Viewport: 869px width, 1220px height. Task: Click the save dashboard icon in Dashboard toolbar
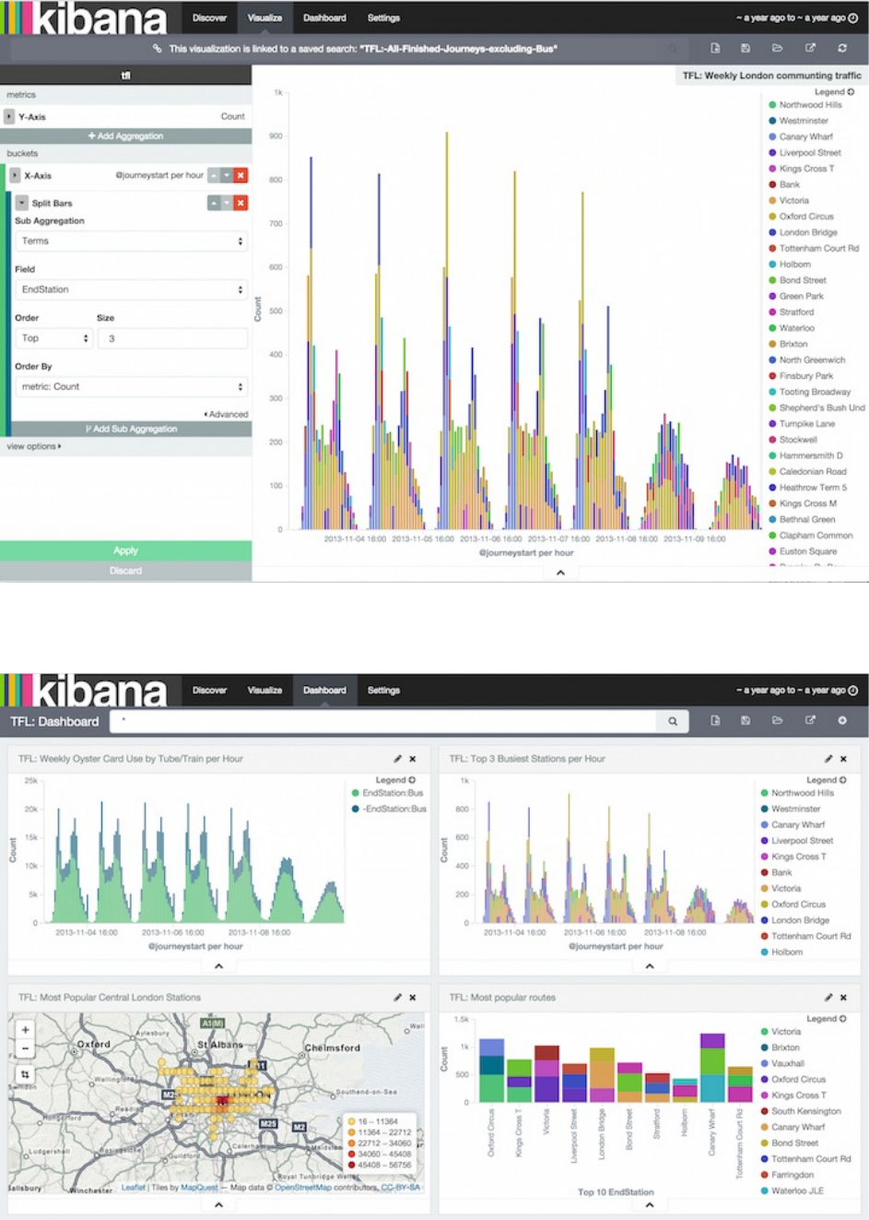point(746,720)
